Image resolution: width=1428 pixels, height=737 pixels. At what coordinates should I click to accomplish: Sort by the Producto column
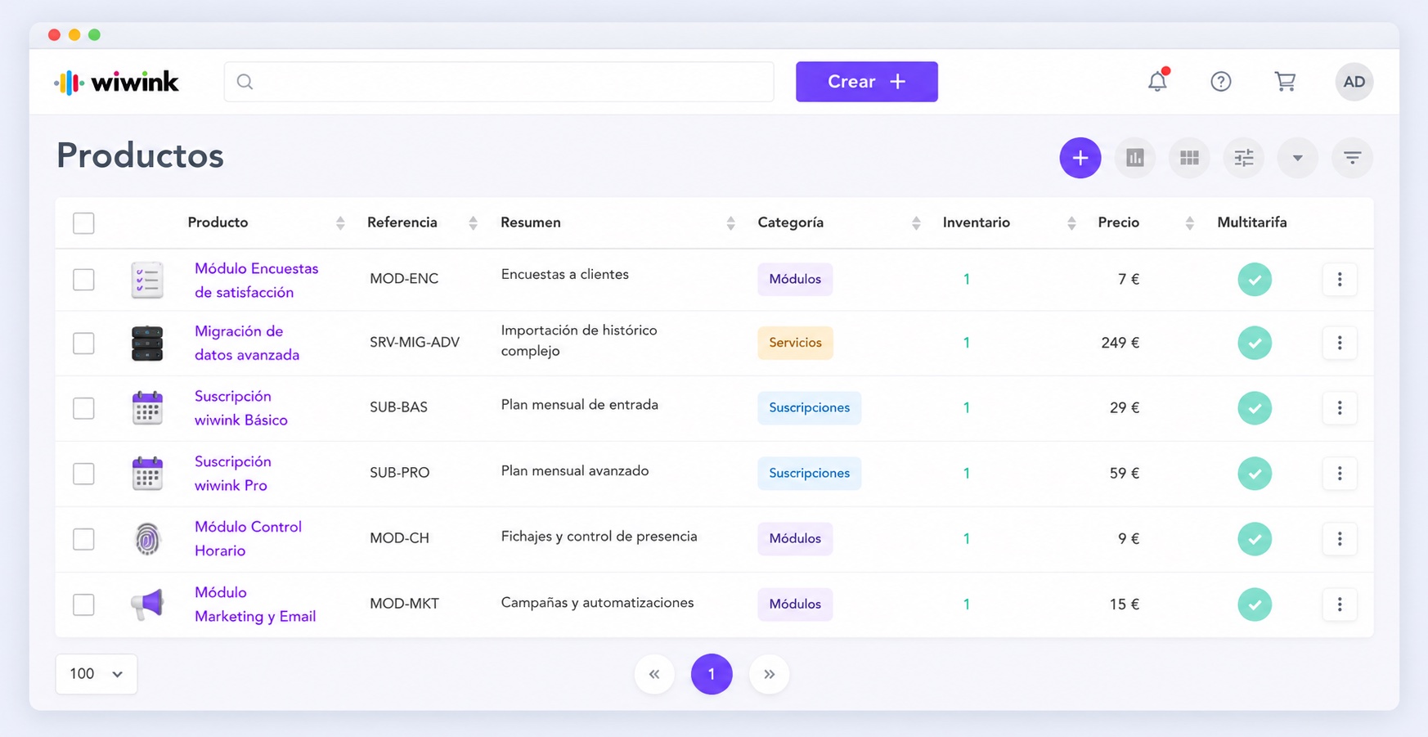click(340, 222)
